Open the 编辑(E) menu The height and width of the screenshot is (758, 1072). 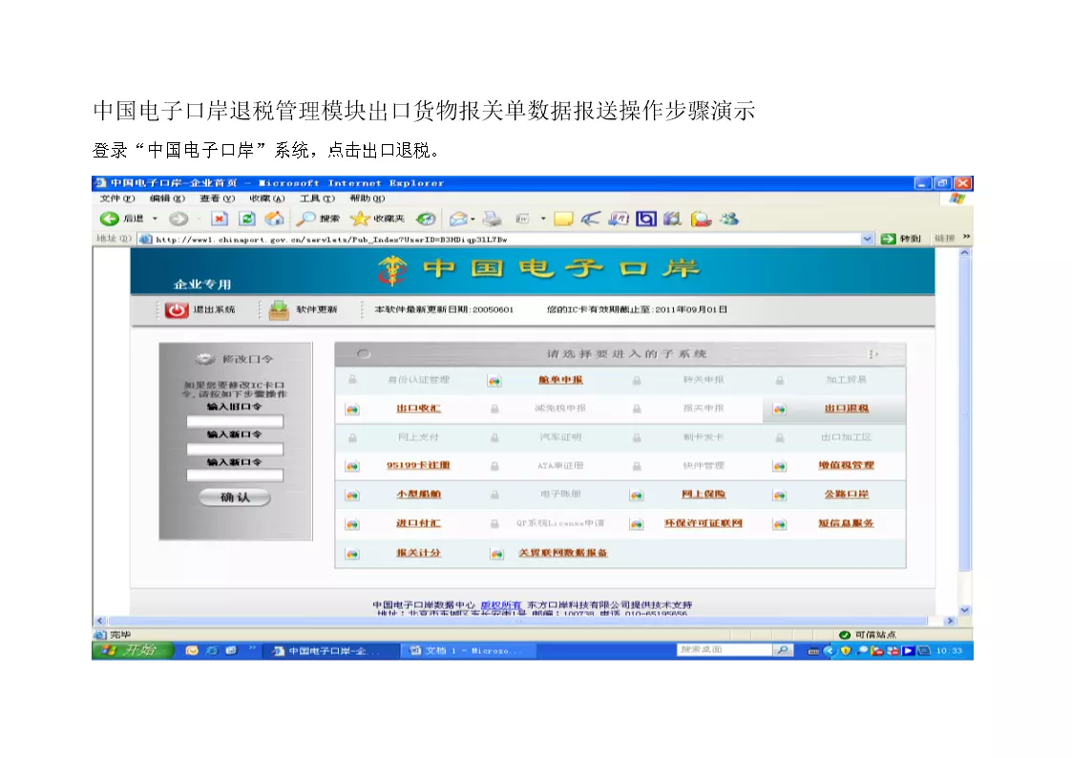(167, 199)
